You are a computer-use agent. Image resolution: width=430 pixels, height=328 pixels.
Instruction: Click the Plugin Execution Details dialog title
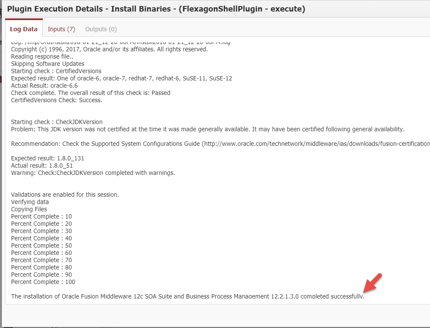click(x=156, y=9)
